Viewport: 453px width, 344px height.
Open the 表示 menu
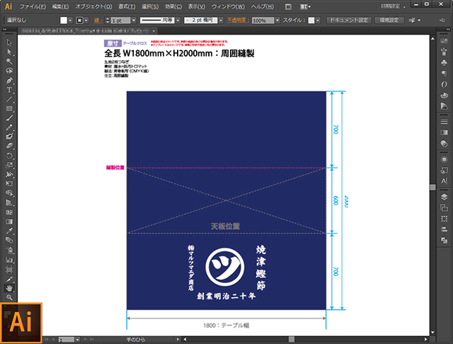pos(197,6)
